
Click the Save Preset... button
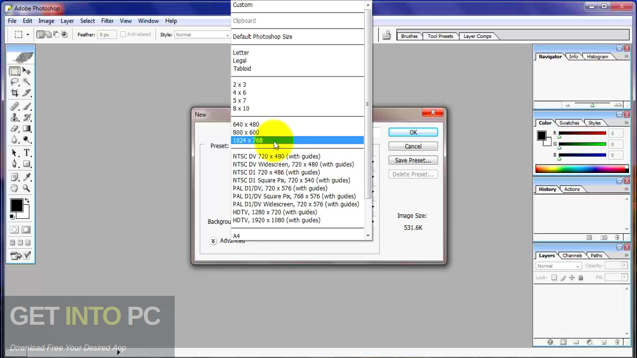pos(413,160)
